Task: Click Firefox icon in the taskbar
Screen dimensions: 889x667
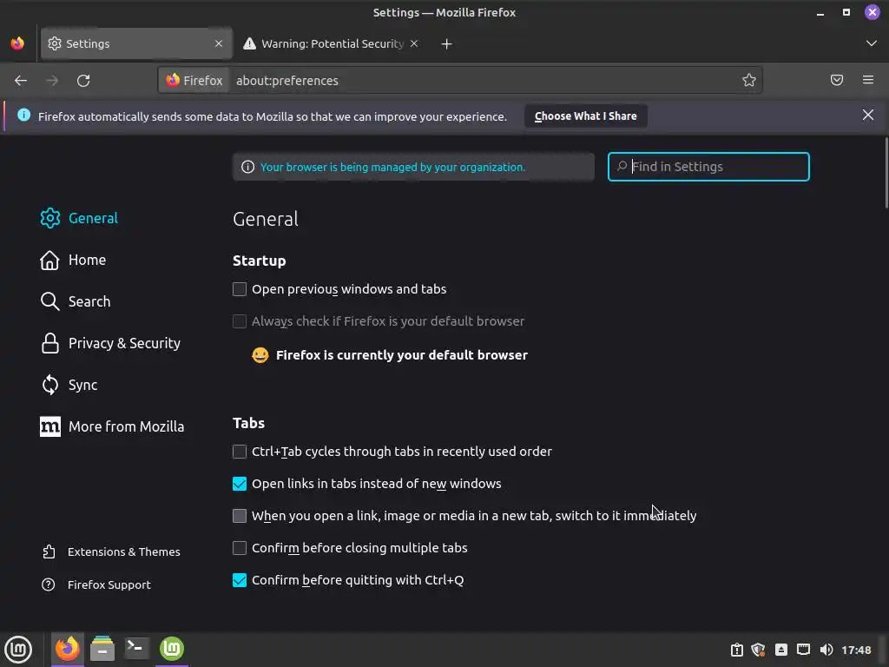Action: pos(68,649)
